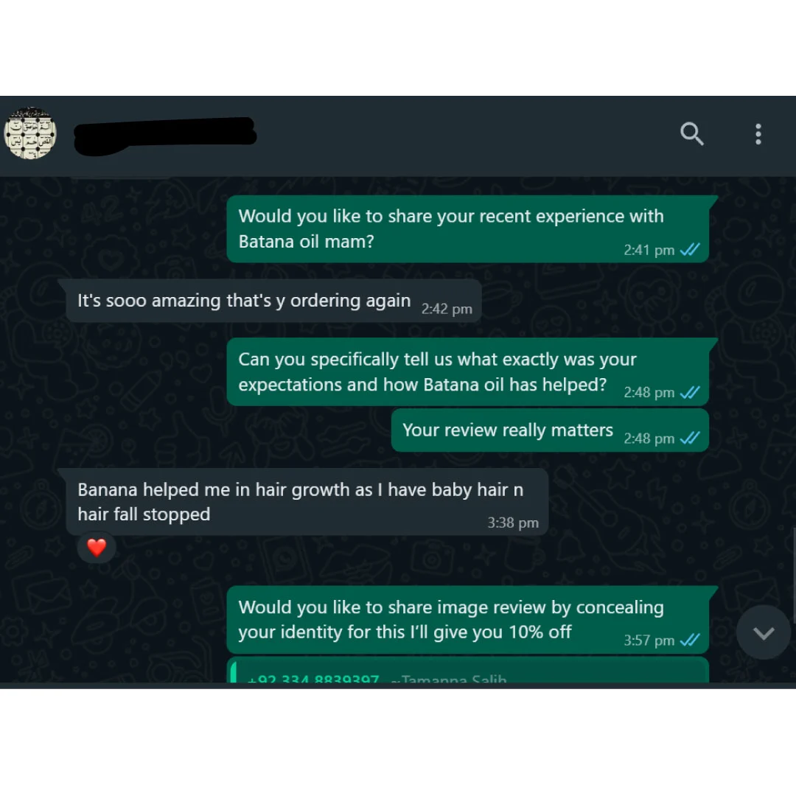Image resolution: width=796 pixels, height=796 pixels.
Task: Click the 3:38 pm timestamp
Action: coord(513,523)
